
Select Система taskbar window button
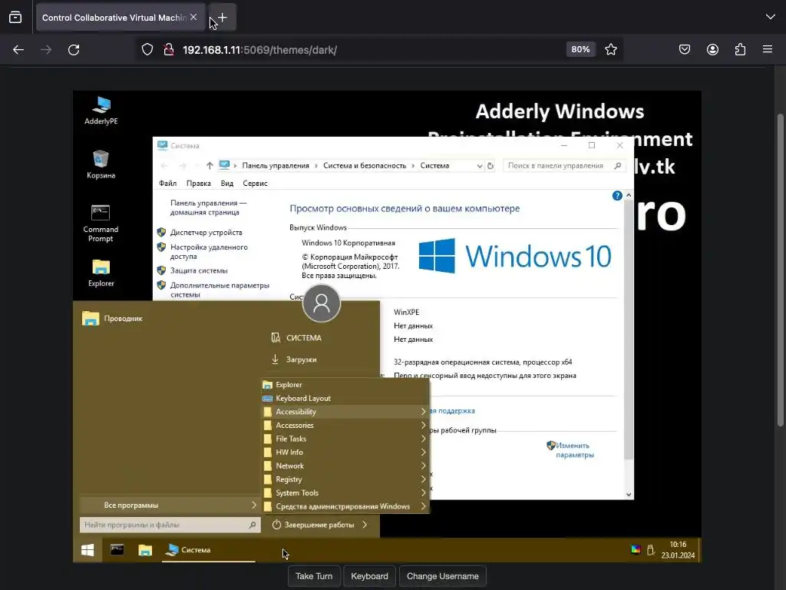coord(209,550)
